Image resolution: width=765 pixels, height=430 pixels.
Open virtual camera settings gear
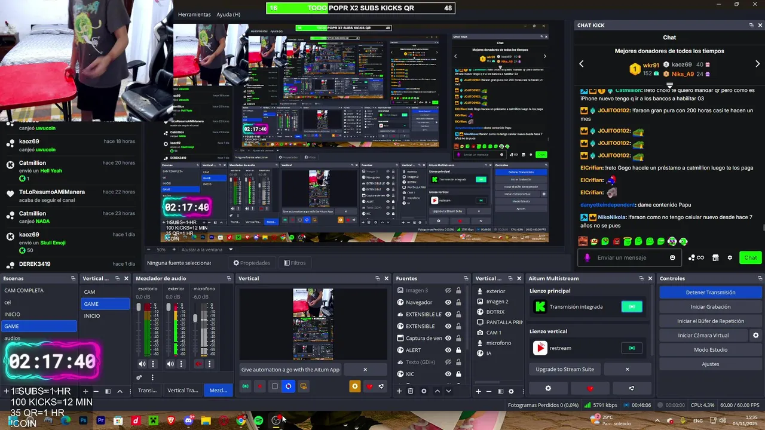click(x=755, y=336)
